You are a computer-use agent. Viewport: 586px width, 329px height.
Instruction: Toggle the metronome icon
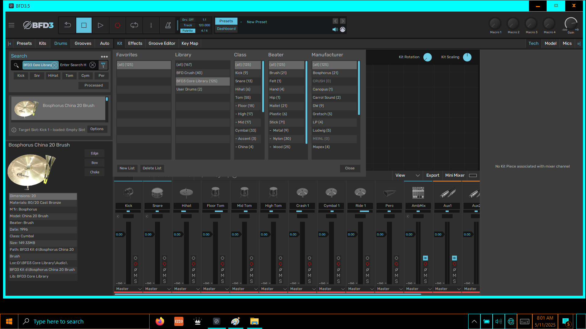(x=168, y=25)
